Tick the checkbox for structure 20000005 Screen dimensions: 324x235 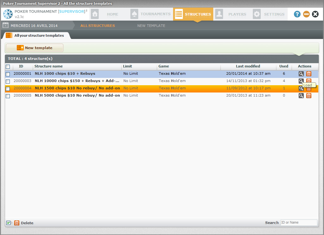coord(8,96)
